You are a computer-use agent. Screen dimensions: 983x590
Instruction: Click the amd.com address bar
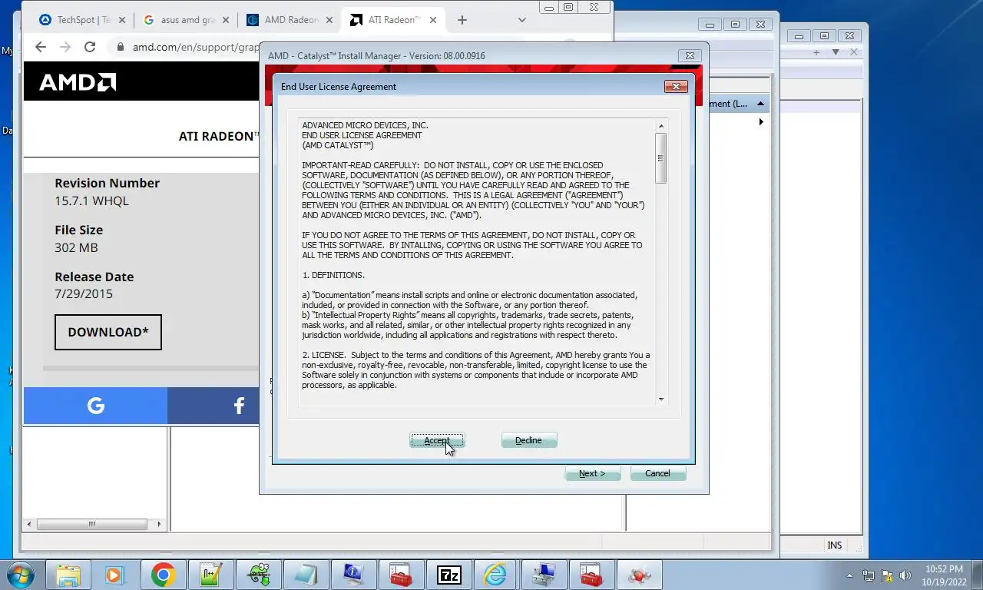click(x=196, y=47)
